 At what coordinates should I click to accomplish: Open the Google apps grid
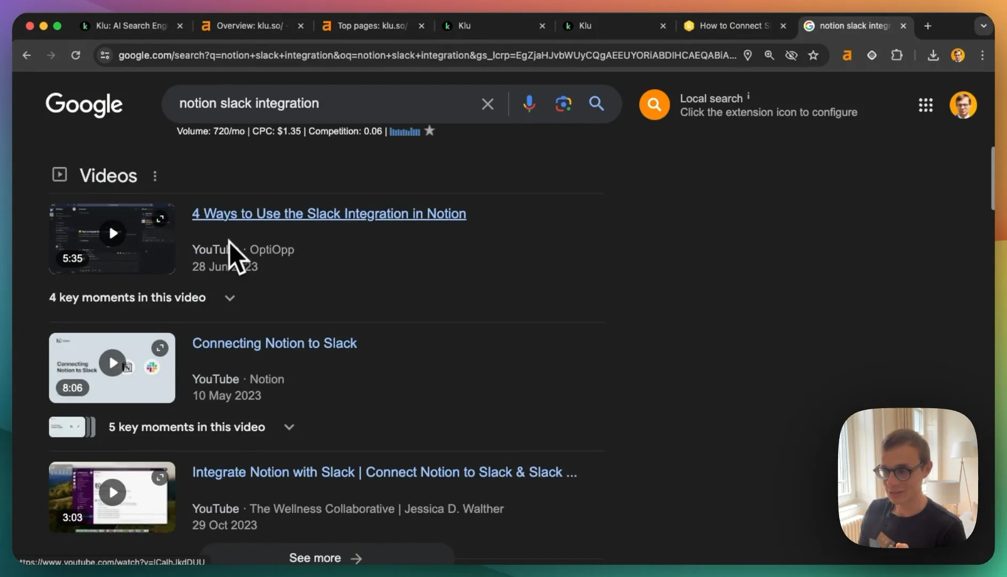pos(926,105)
